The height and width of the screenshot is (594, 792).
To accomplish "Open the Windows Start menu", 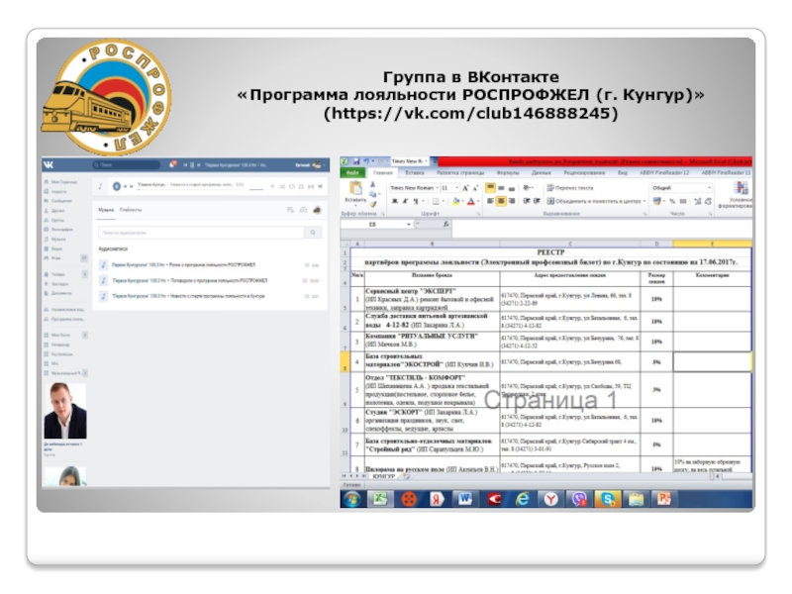I will pyautogui.click(x=352, y=499).
